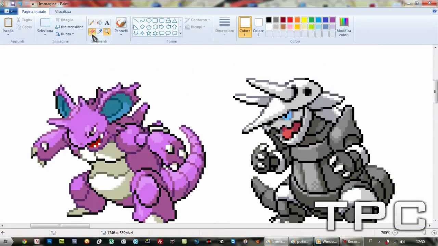
Task: Choose the Oval shape
Action: pyautogui.click(x=149, y=20)
